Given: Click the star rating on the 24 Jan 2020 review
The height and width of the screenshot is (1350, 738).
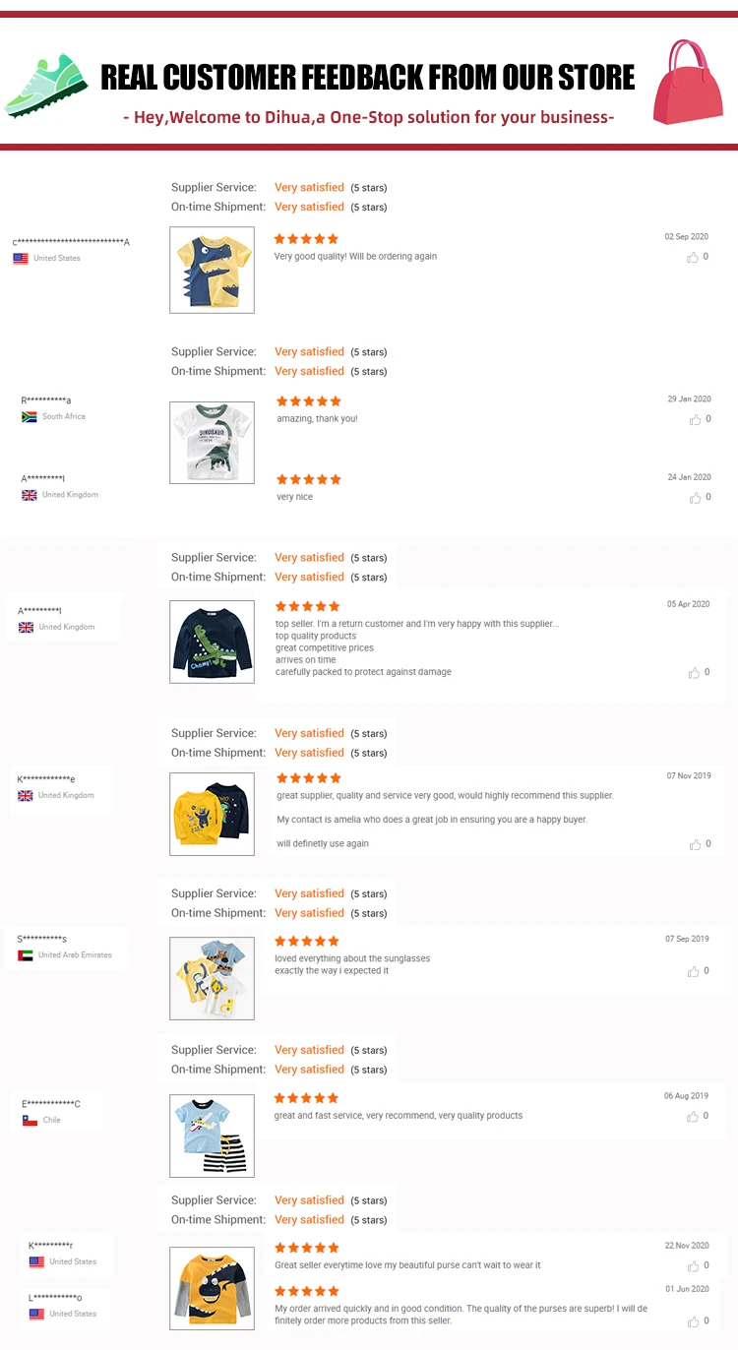Looking at the screenshot, I should pyautogui.click(x=309, y=479).
